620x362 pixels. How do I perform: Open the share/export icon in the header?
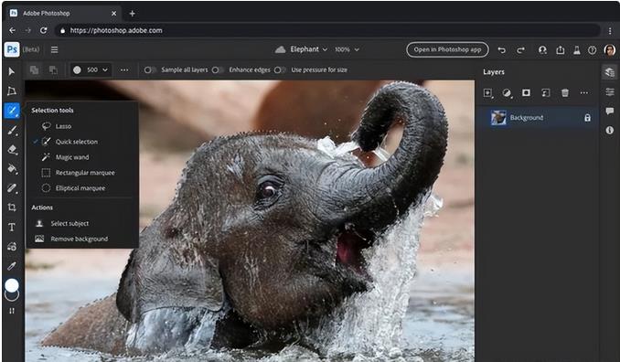pyautogui.click(x=561, y=49)
